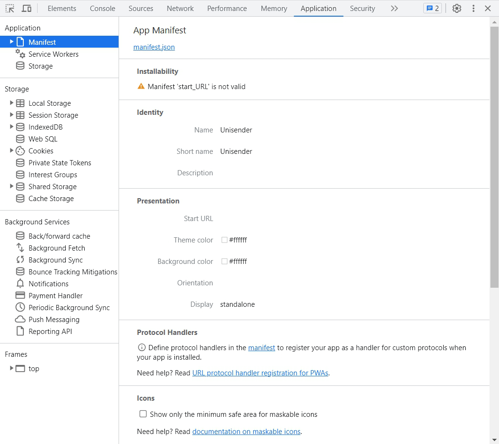Click the Theme color swatch
The width and height of the screenshot is (499, 444).
(224, 240)
